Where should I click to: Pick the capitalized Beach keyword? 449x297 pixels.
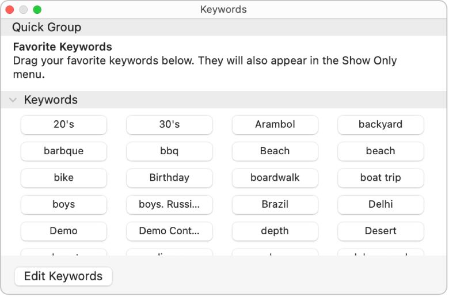click(275, 151)
